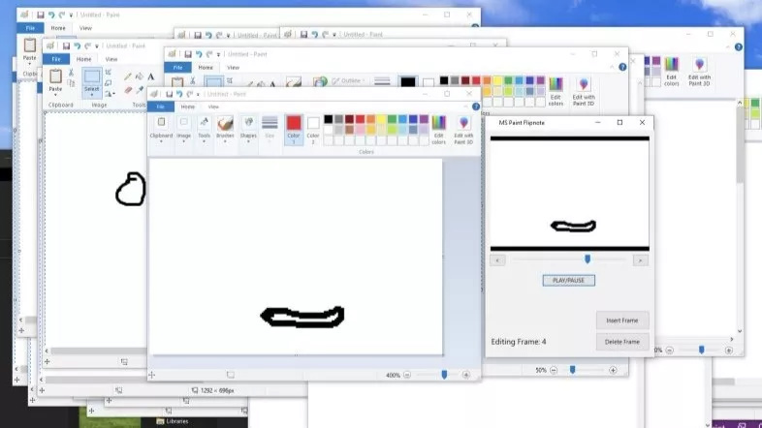Select Fill bucket in Paint window with ring drawing
The image size is (762, 428).
tap(140, 76)
